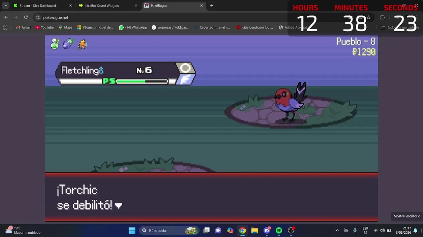Click the Pueblo - 8 wave label

click(x=356, y=41)
